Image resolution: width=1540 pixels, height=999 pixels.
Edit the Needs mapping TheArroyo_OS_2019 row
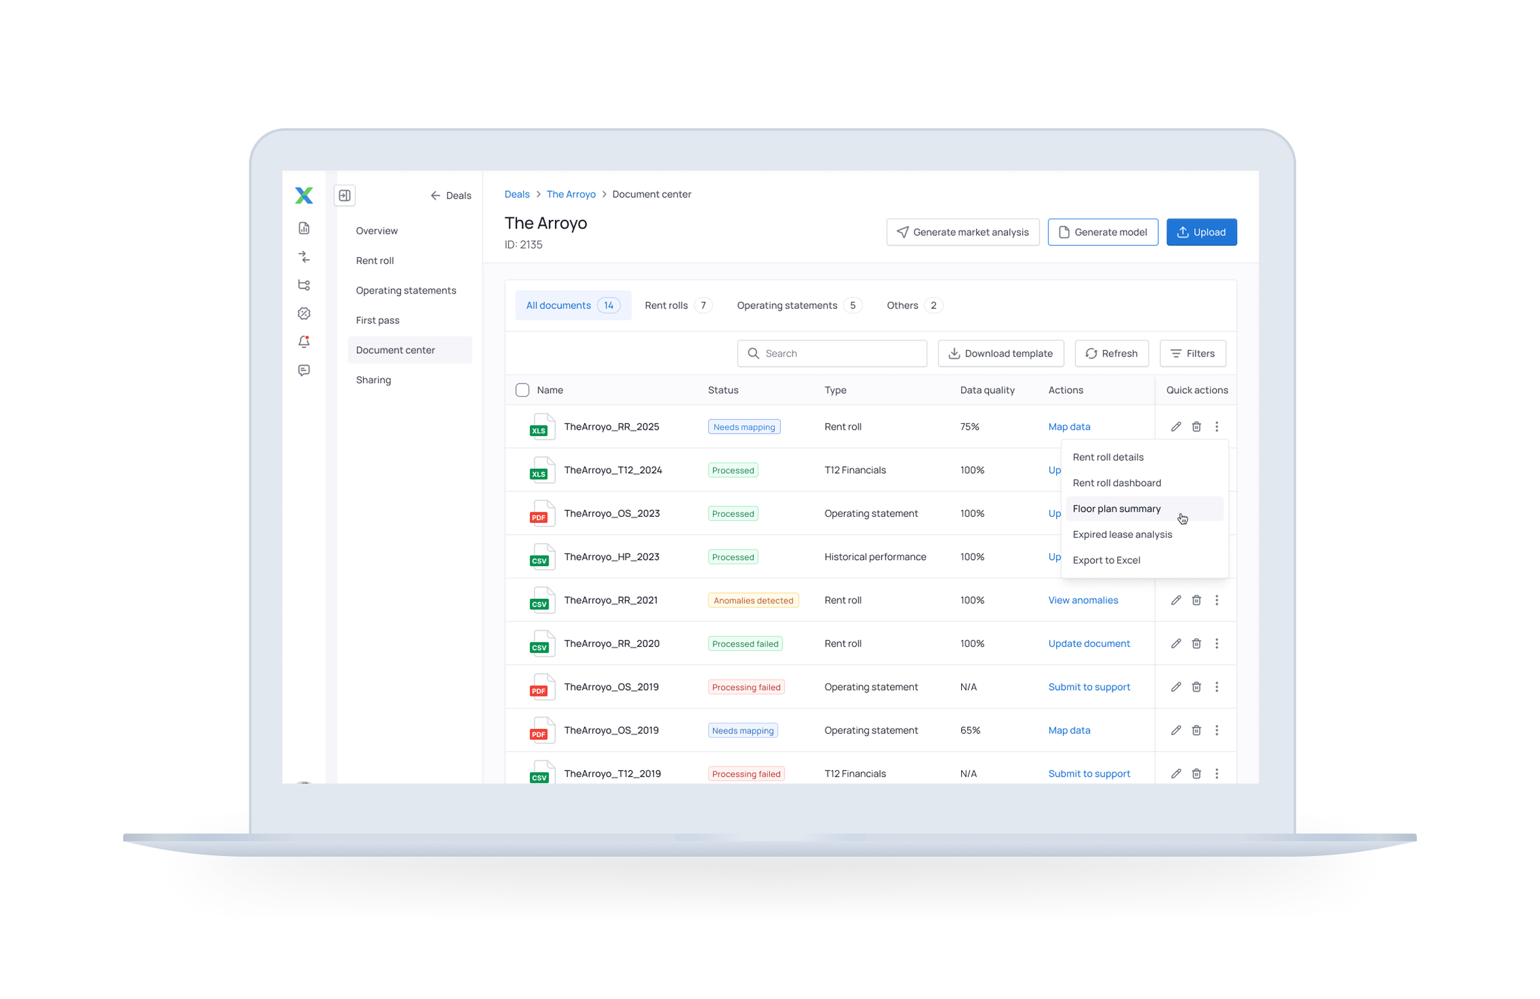(1176, 730)
